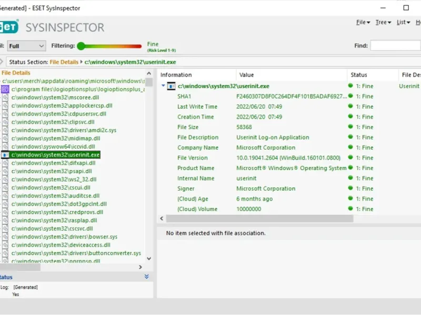Viewport: 421px width, 315px height.
Task: Open the Detail level Full dropdown
Action: [x=26, y=46]
